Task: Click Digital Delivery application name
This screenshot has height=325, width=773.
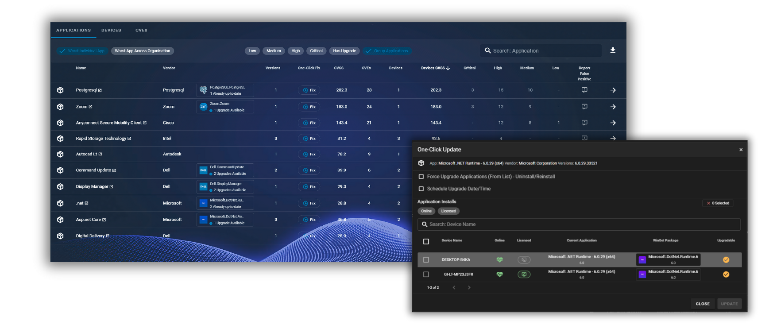Action: [90, 236]
